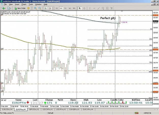Switch to the EURUSDm,H4 chart tab

coord(7,109)
